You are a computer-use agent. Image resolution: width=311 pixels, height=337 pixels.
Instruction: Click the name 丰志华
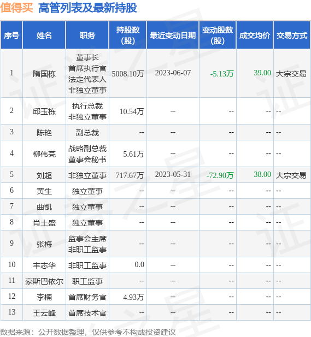click(44, 265)
